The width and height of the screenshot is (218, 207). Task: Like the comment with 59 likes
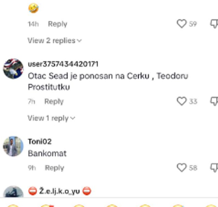pyautogui.click(x=182, y=24)
